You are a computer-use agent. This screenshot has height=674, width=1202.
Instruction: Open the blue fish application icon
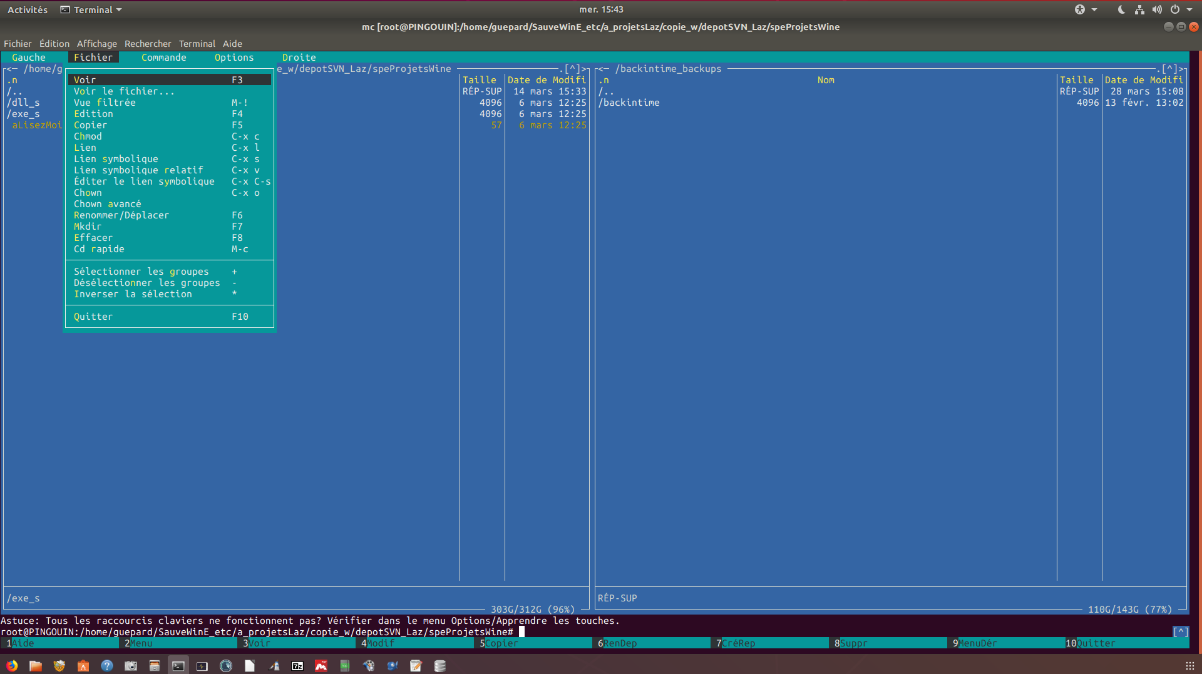[393, 666]
